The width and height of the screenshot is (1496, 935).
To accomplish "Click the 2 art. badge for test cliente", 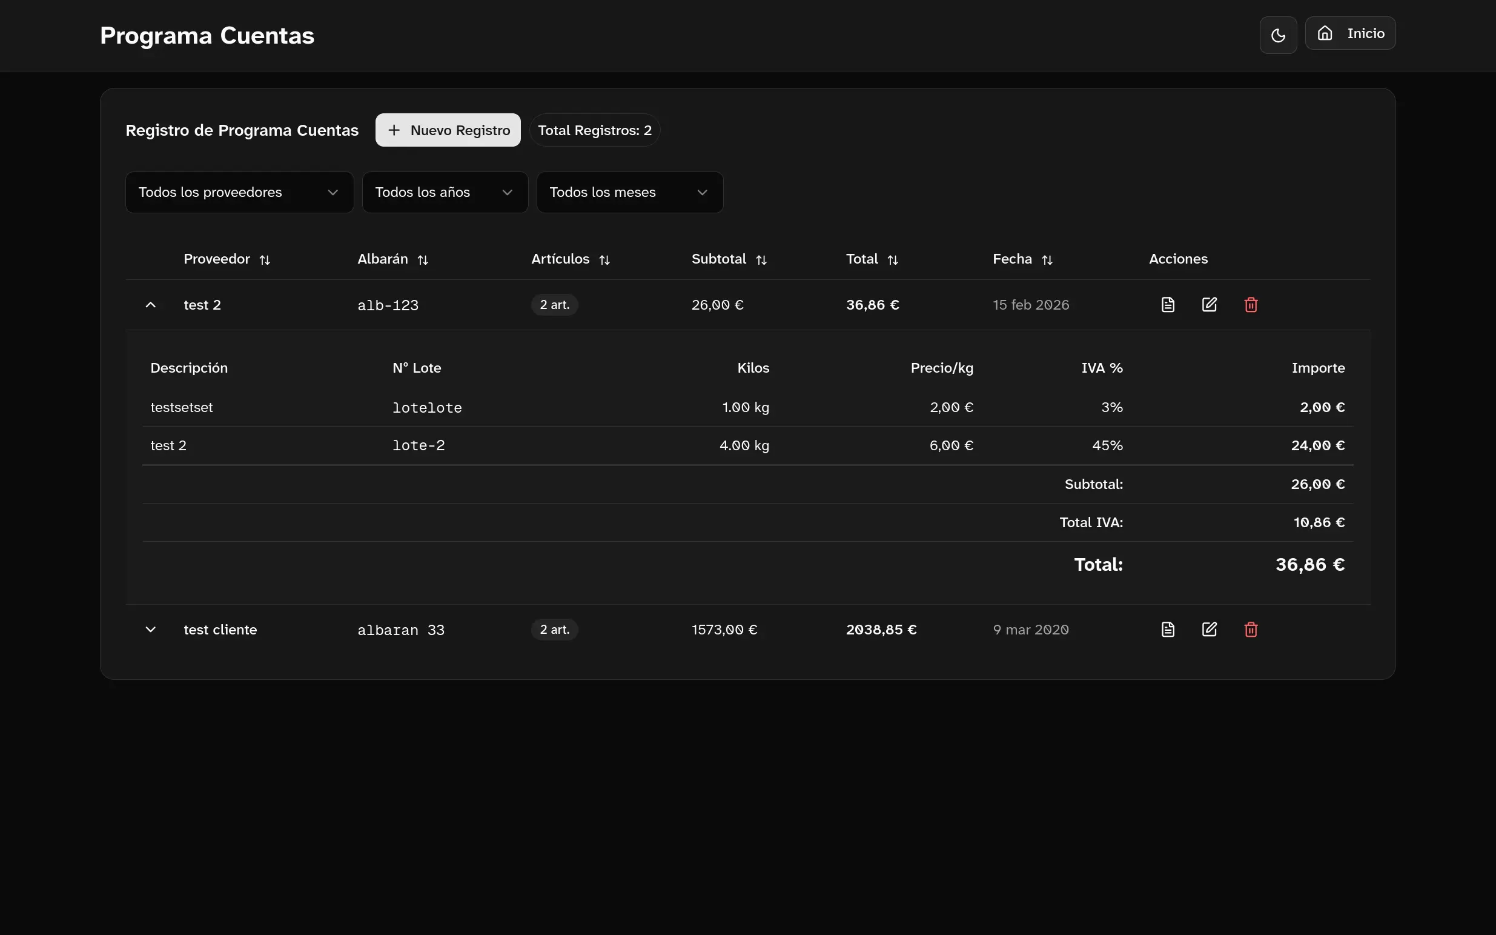I will pos(554,630).
